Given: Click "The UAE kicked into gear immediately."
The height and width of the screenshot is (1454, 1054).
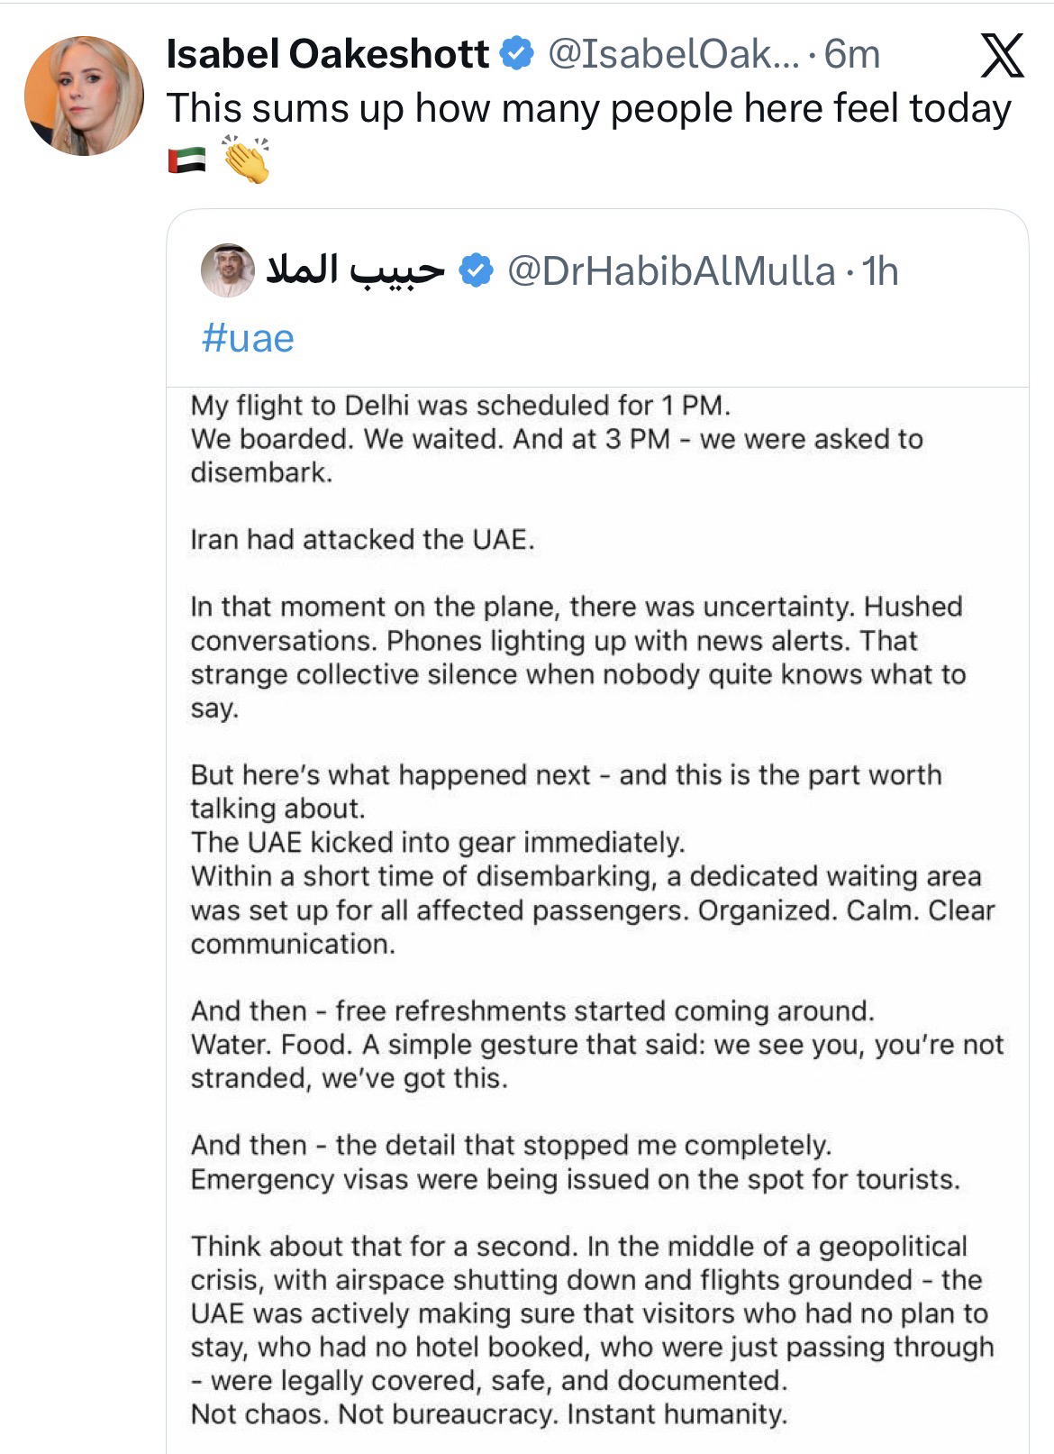Looking at the screenshot, I should click(x=438, y=842).
